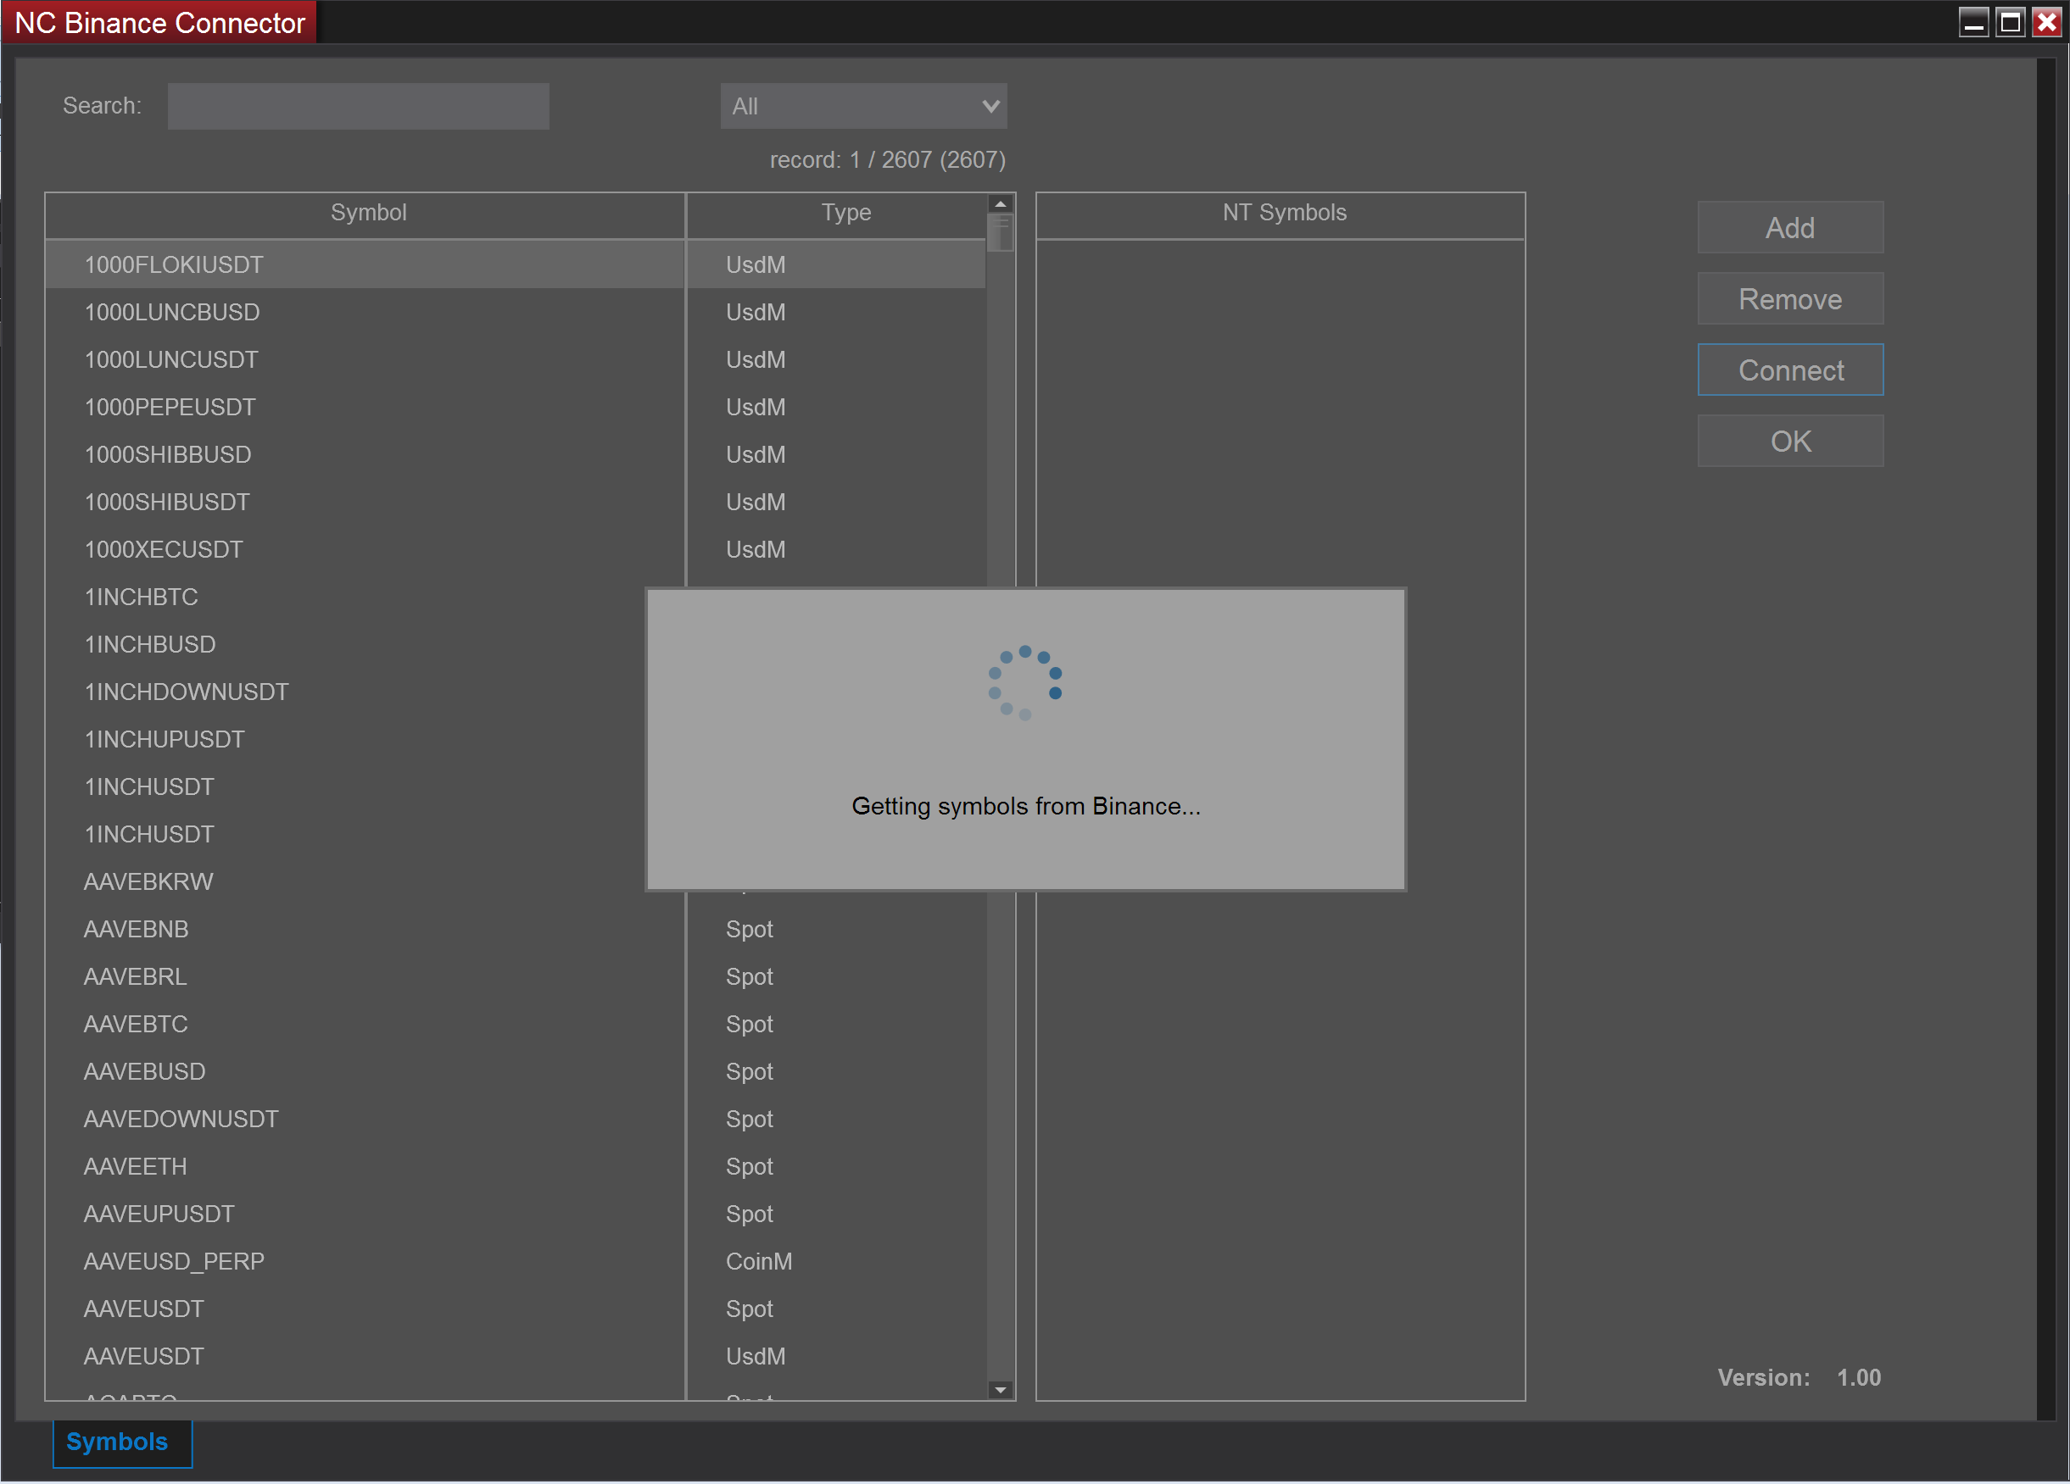Open the All type filter dropdown
This screenshot has width=2070, height=1484.
click(x=862, y=106)
